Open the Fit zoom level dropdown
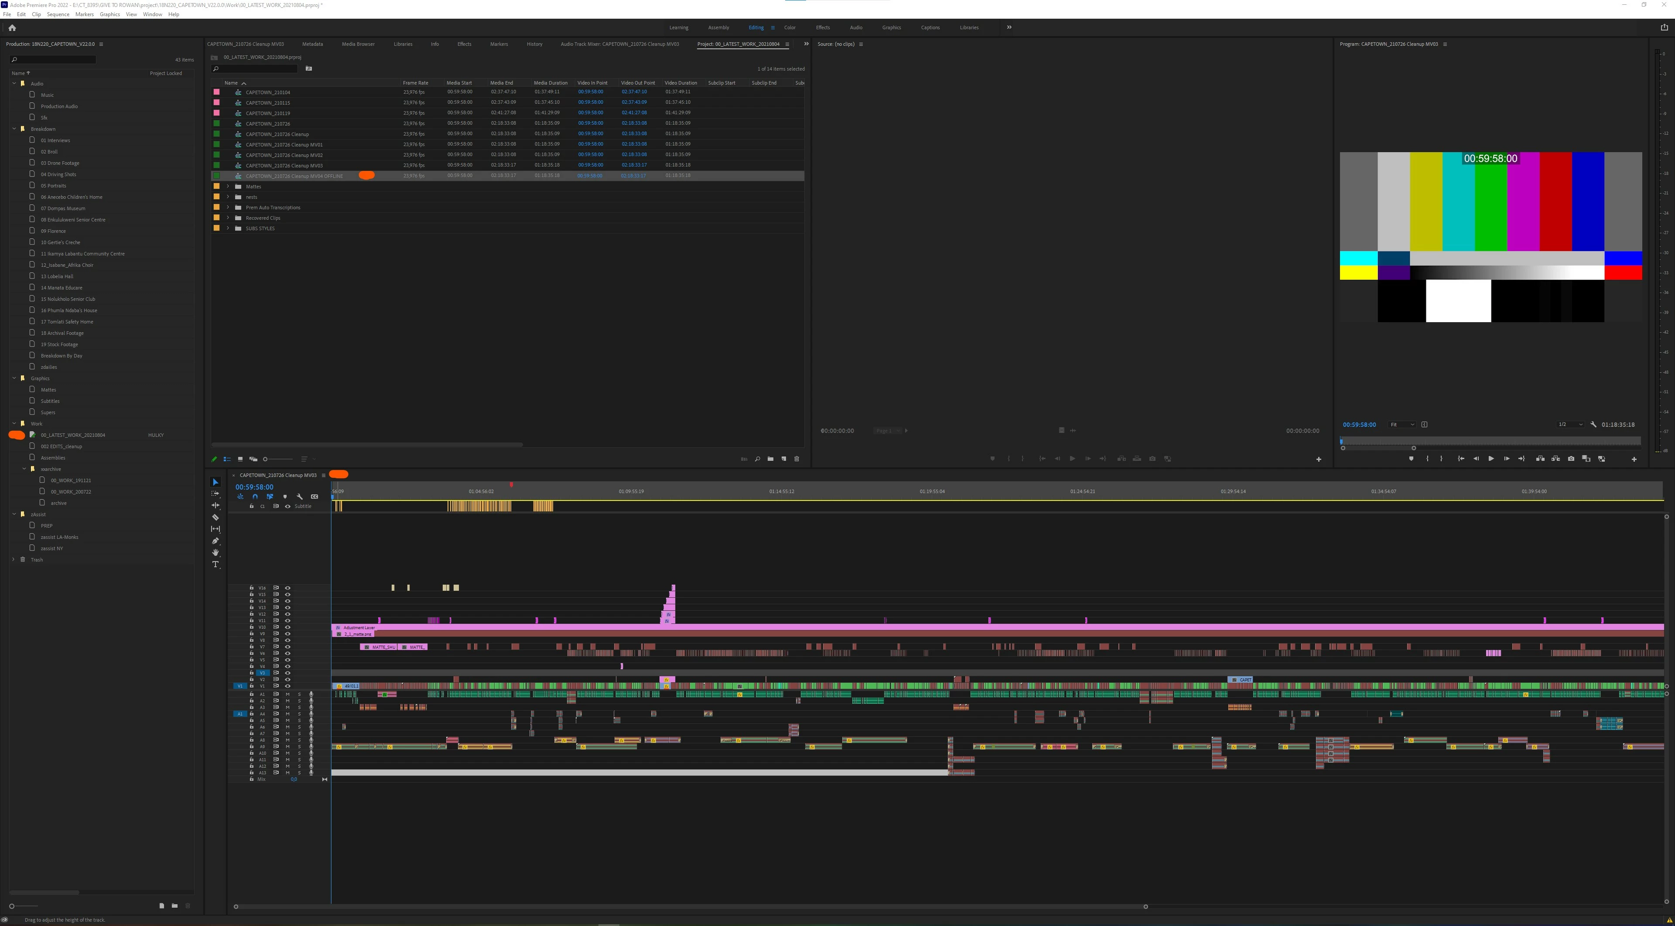Image resolution: width=1675 pixels, height=926 pixels. point(1402,424)
